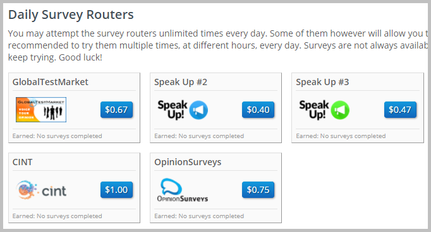Click the OpinionSurveys speech bubble logo
This screenshot has width=431, height=232.
[183, 190]
